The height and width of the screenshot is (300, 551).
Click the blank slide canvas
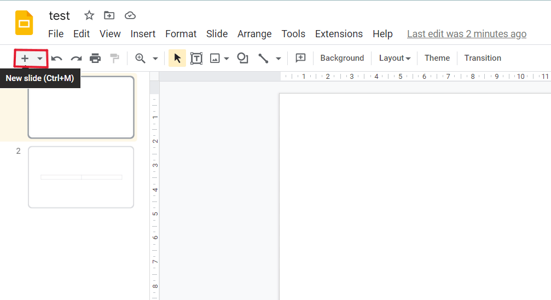(x=415, y=196)
